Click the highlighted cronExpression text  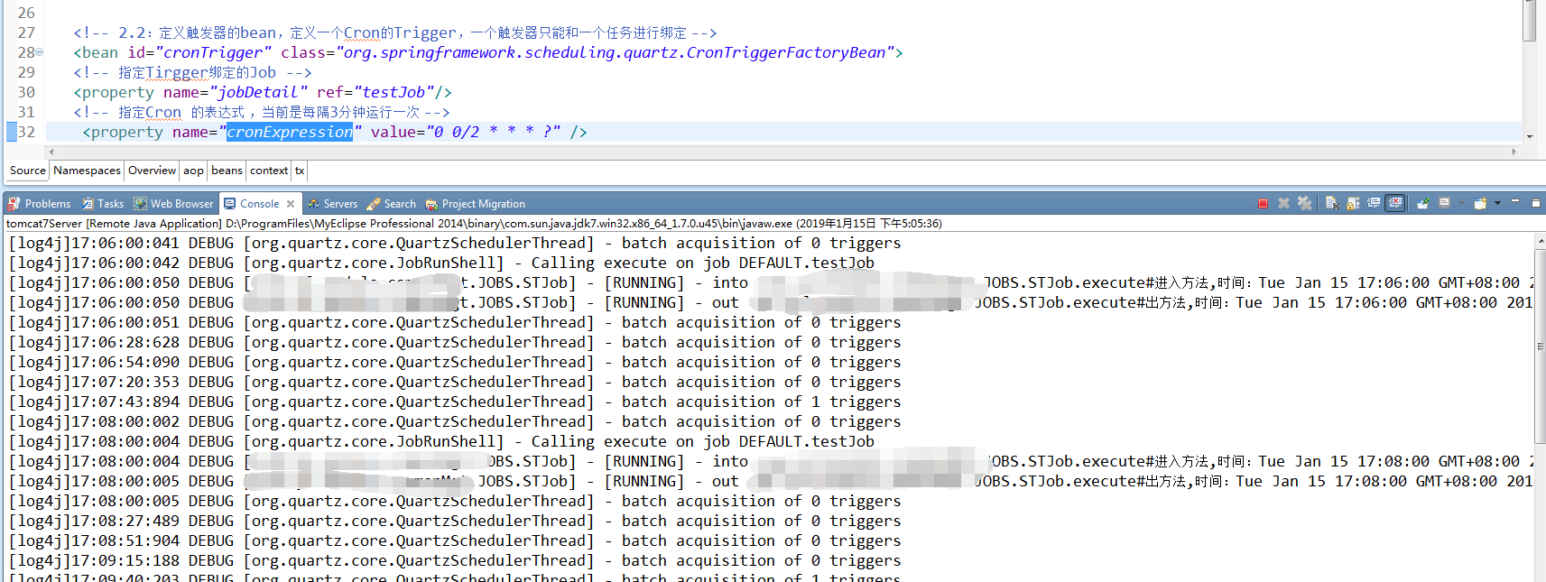click(290, 133)
